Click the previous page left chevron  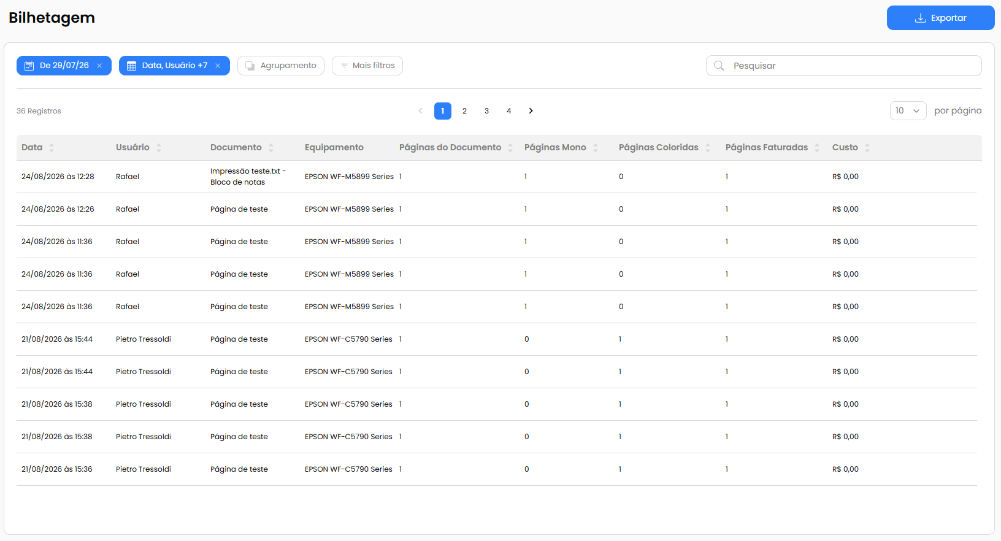(421, 111)
